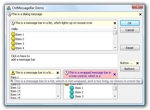This screenshot has height=110, width=150.
Task: Select 'Item 4' in the top list
Action: (20, 48)
